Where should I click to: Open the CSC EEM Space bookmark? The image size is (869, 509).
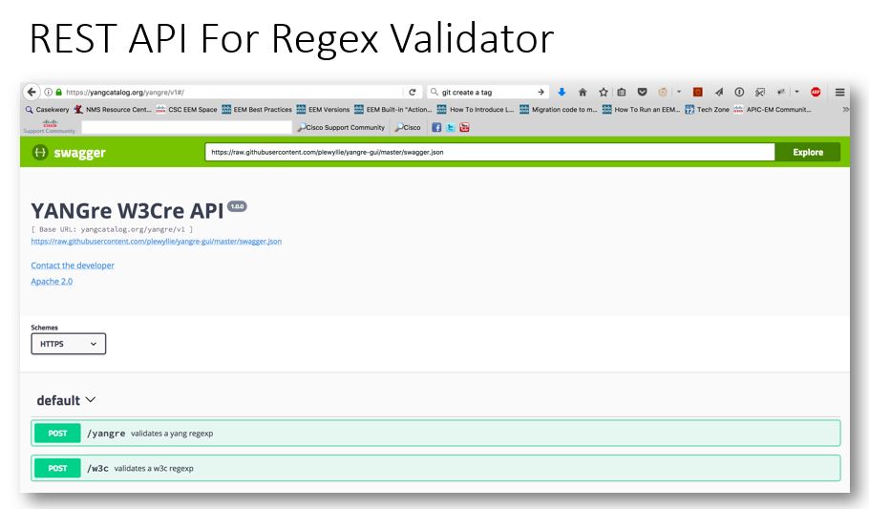tap(187, 110)
